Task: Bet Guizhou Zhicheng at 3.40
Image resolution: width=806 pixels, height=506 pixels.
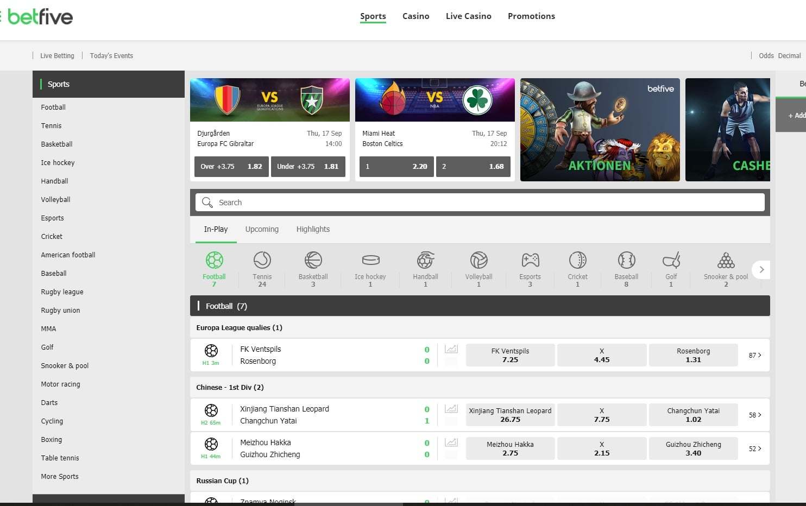Action: pos(693,448)
